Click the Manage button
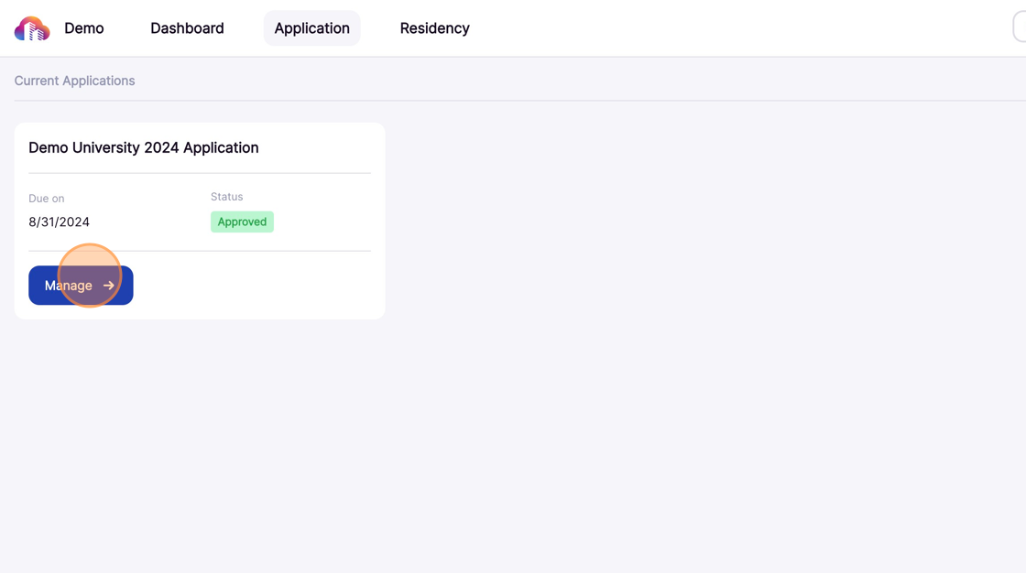The width and height of the screenshot is (1026, 573). (x=81, y=285)
